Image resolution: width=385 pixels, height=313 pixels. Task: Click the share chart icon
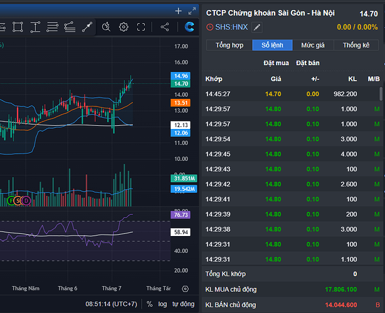[x=165, y=27]
